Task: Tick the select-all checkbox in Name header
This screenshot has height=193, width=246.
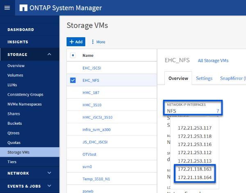Action: tap(73, 55)
